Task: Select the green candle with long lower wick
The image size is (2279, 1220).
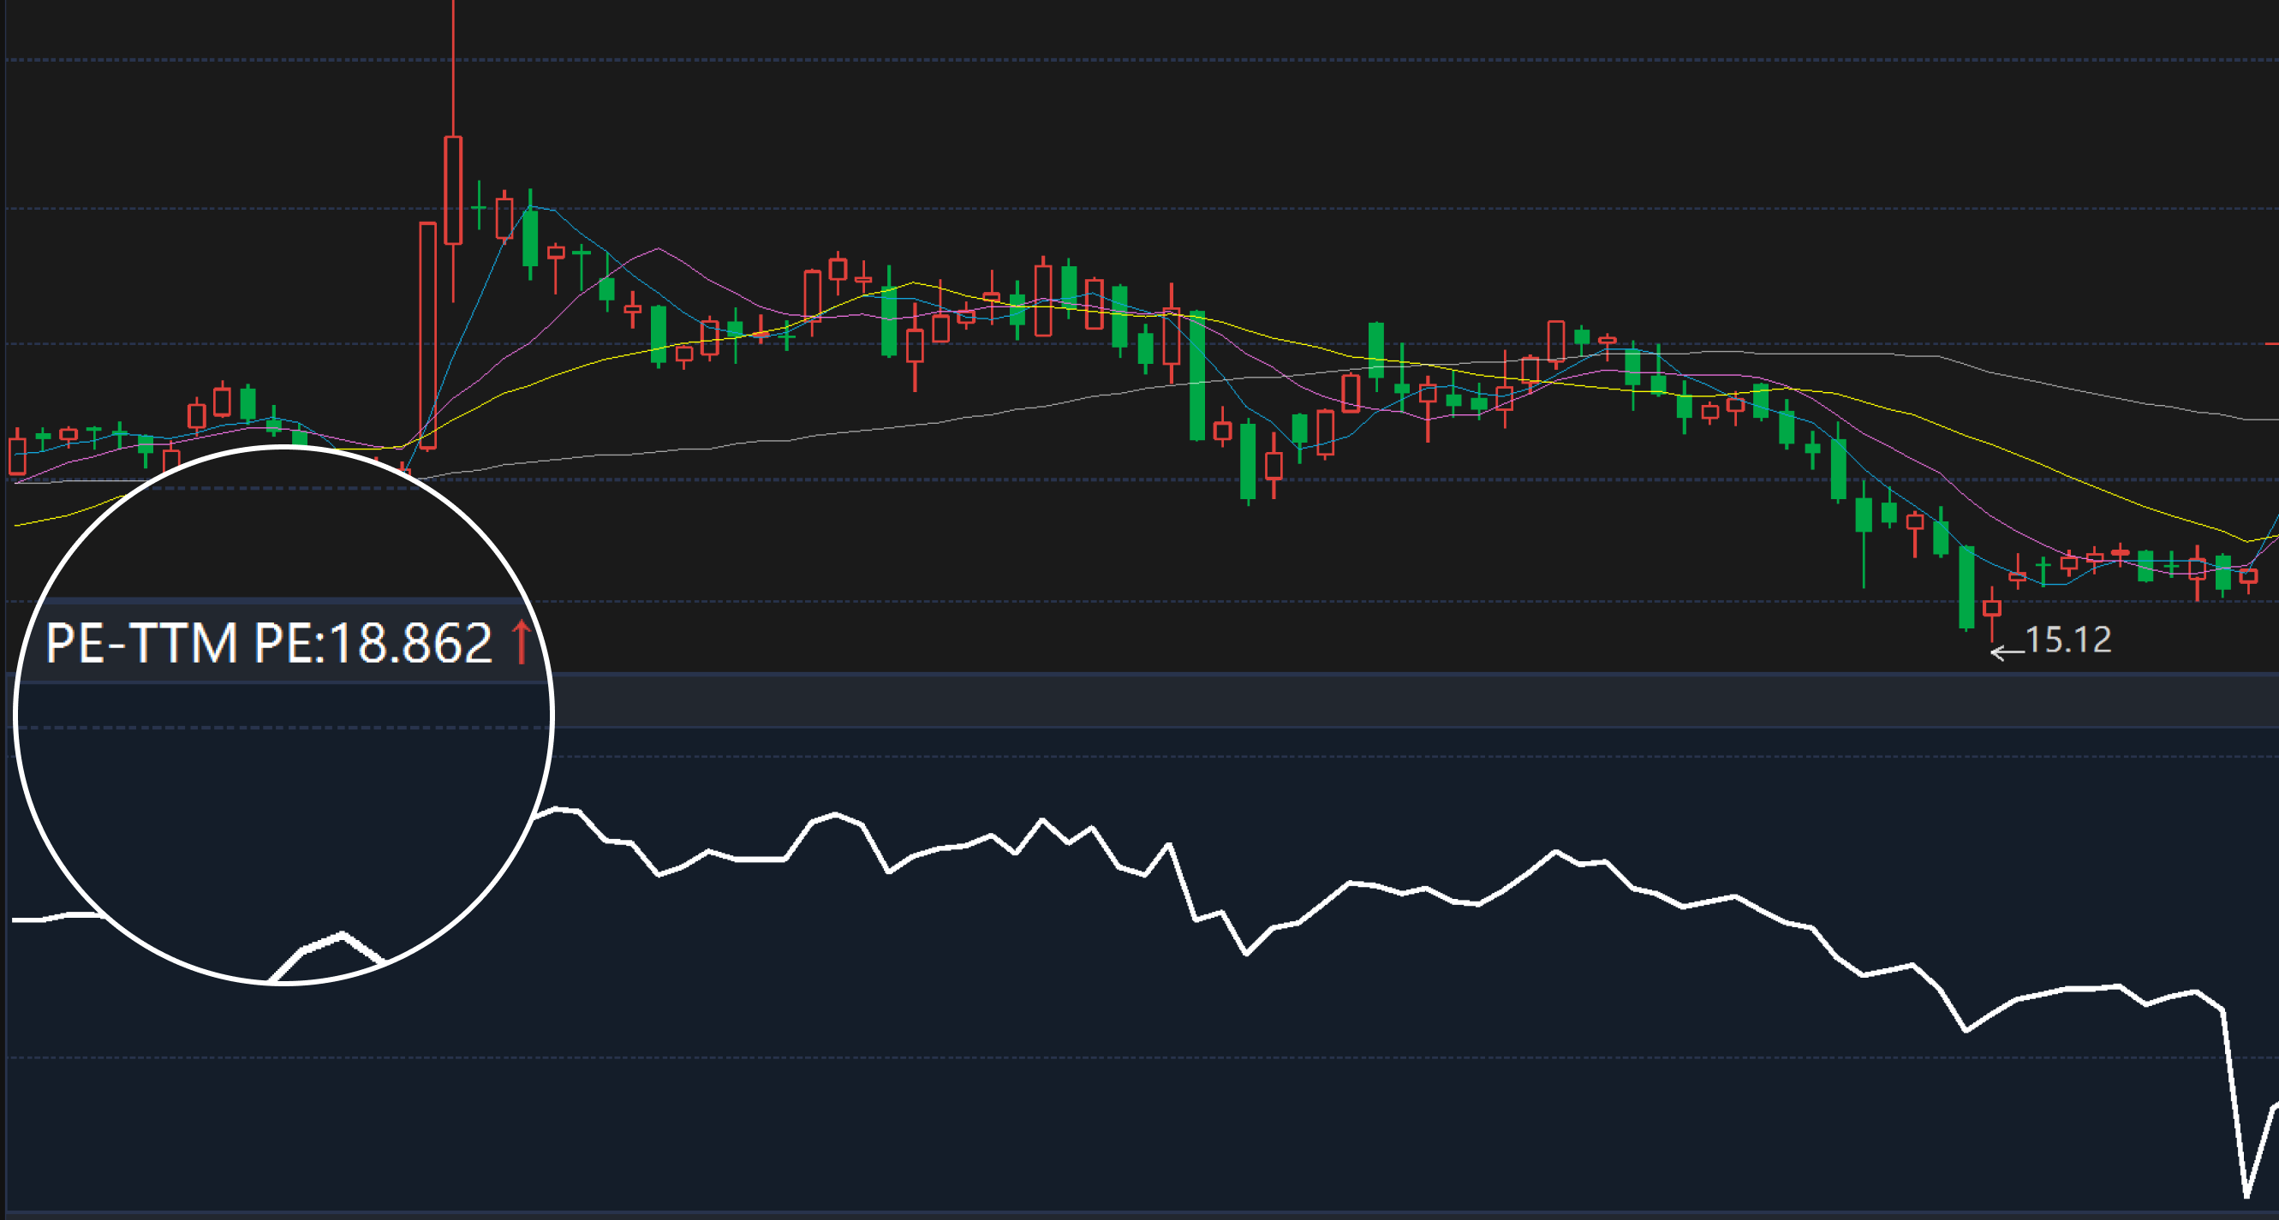Action: coord(1863,515)
